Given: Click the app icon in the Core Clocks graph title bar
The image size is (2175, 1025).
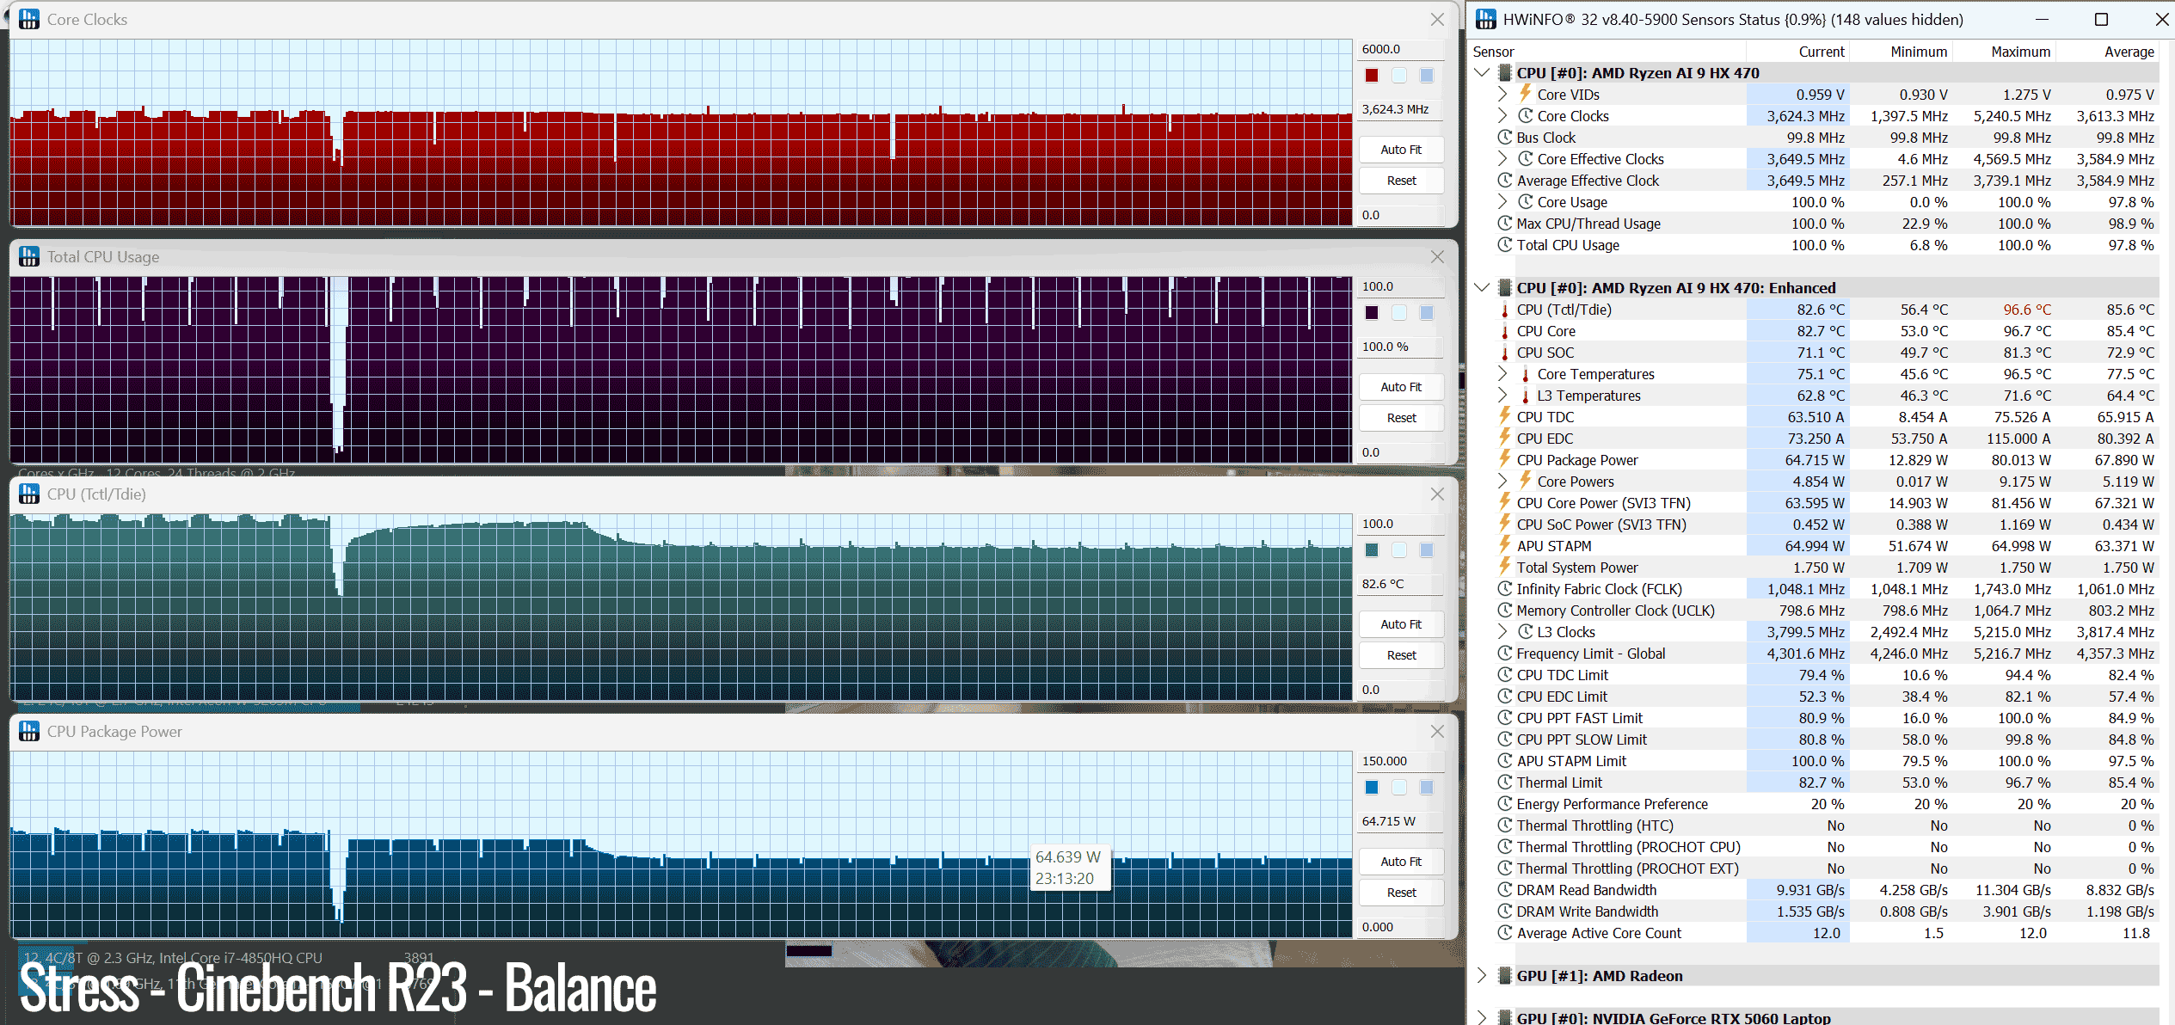Looking at the screenshot, I should tap(29, 19).
